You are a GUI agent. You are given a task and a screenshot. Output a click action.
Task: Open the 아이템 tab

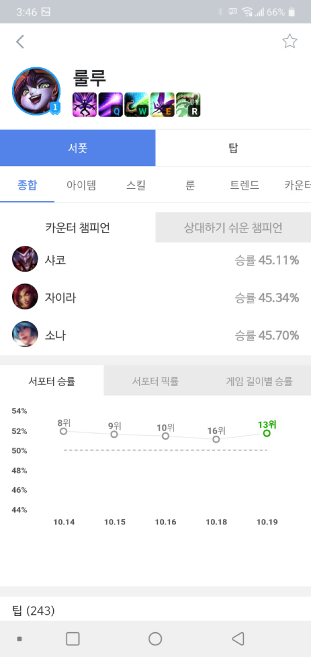[x=81, y=186]
